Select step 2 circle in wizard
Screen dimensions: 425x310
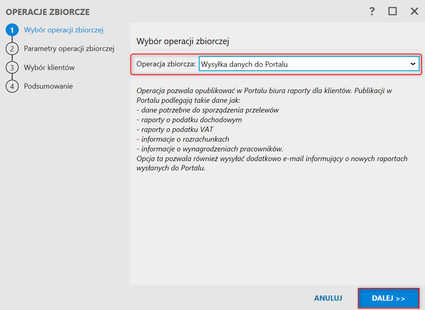click(x=12, y=49)
